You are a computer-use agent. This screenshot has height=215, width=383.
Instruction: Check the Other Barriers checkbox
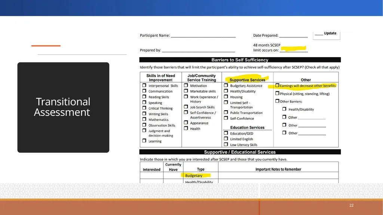[277, 101]
